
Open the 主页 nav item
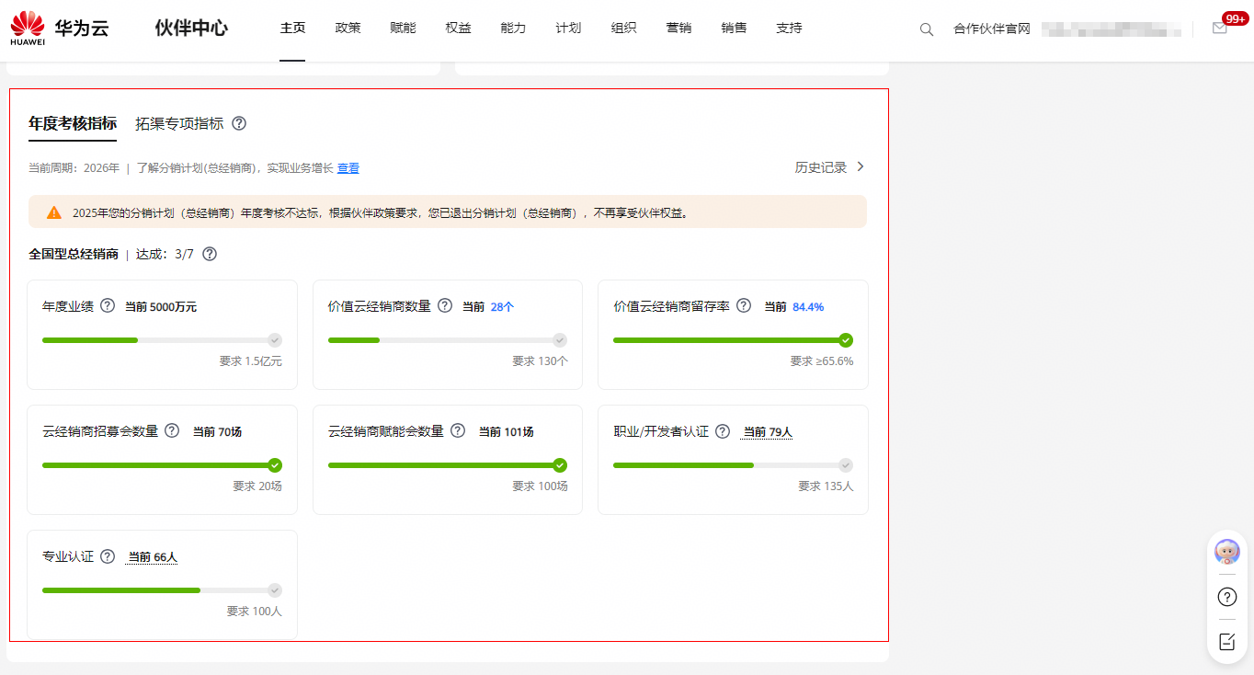[292, 29]
